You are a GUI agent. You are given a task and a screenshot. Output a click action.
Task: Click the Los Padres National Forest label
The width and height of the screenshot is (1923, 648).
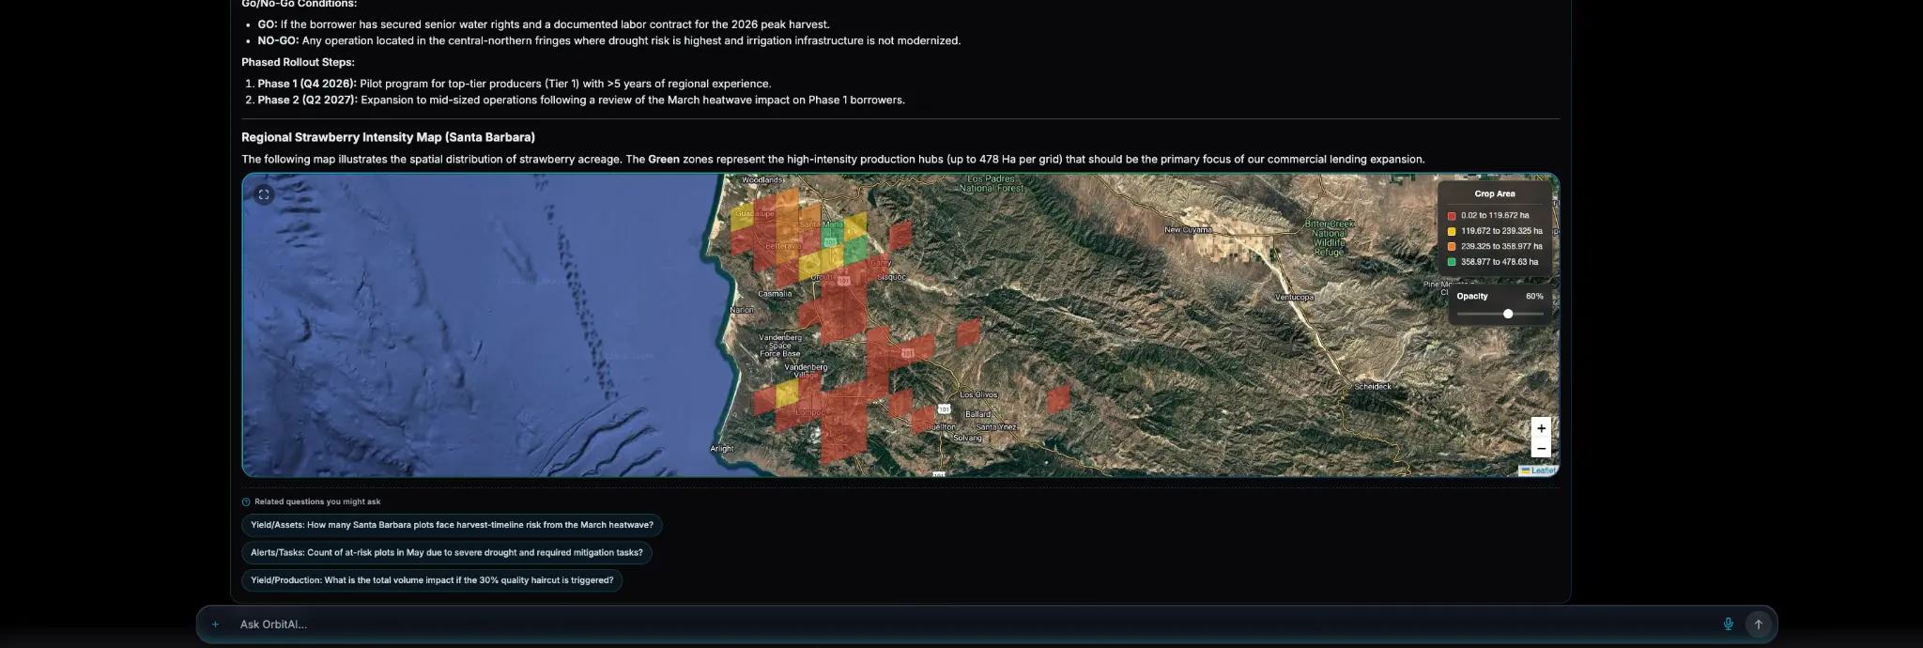(x=992, y=183)
